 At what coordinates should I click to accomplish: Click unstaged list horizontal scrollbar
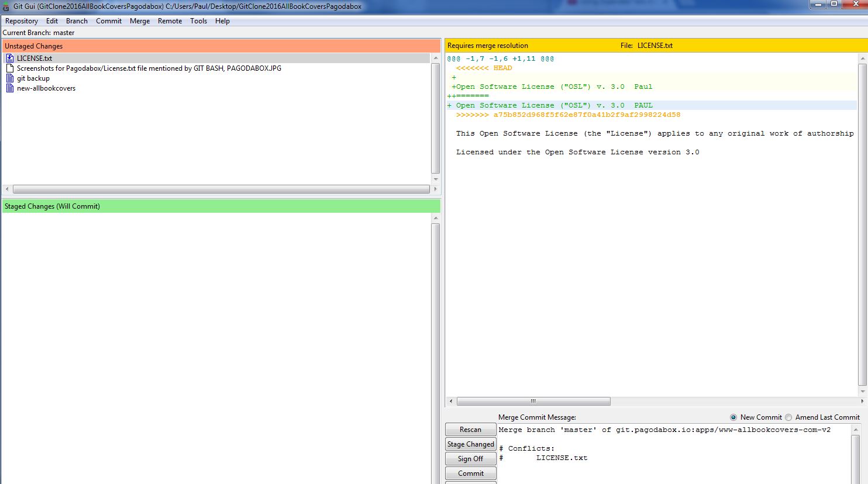pyautogui.click(x=221, y=189)
